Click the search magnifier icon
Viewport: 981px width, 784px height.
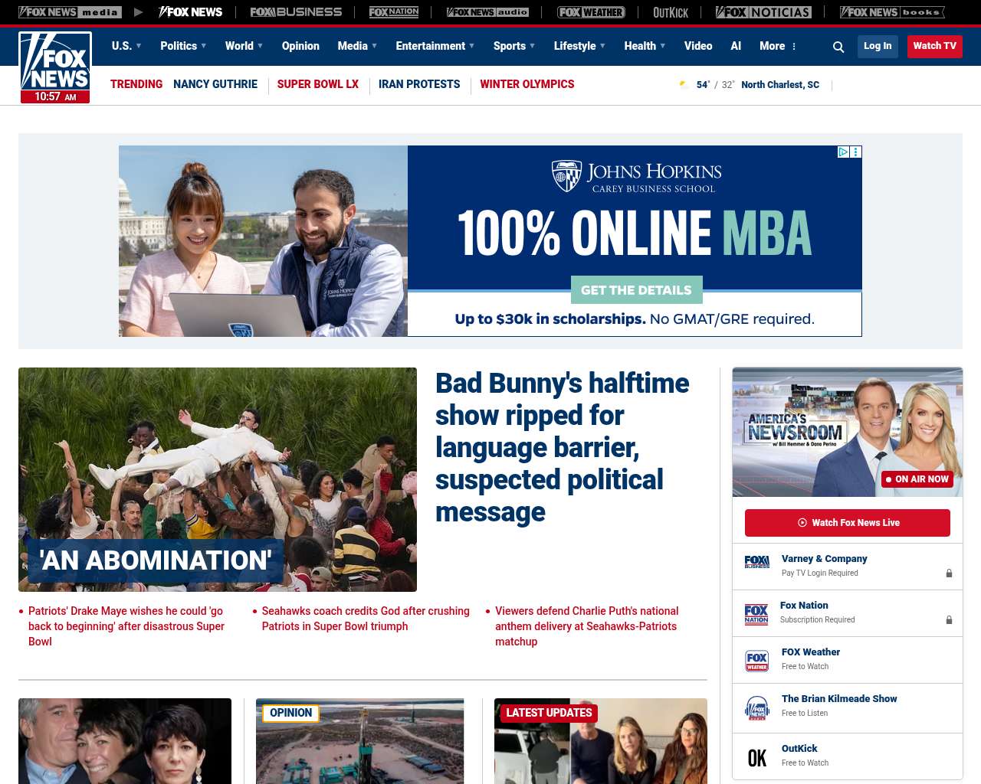838,47
